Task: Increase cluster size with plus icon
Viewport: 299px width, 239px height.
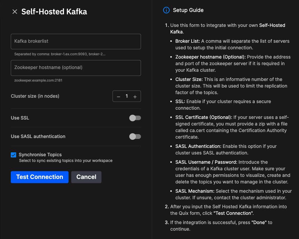Action: (135, 96)
